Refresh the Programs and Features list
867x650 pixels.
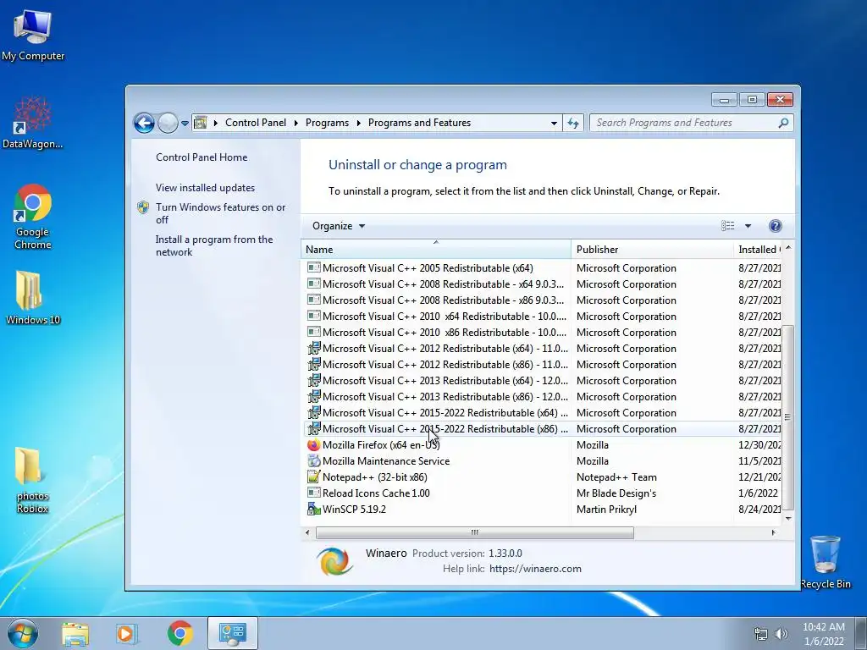point(573,123)
